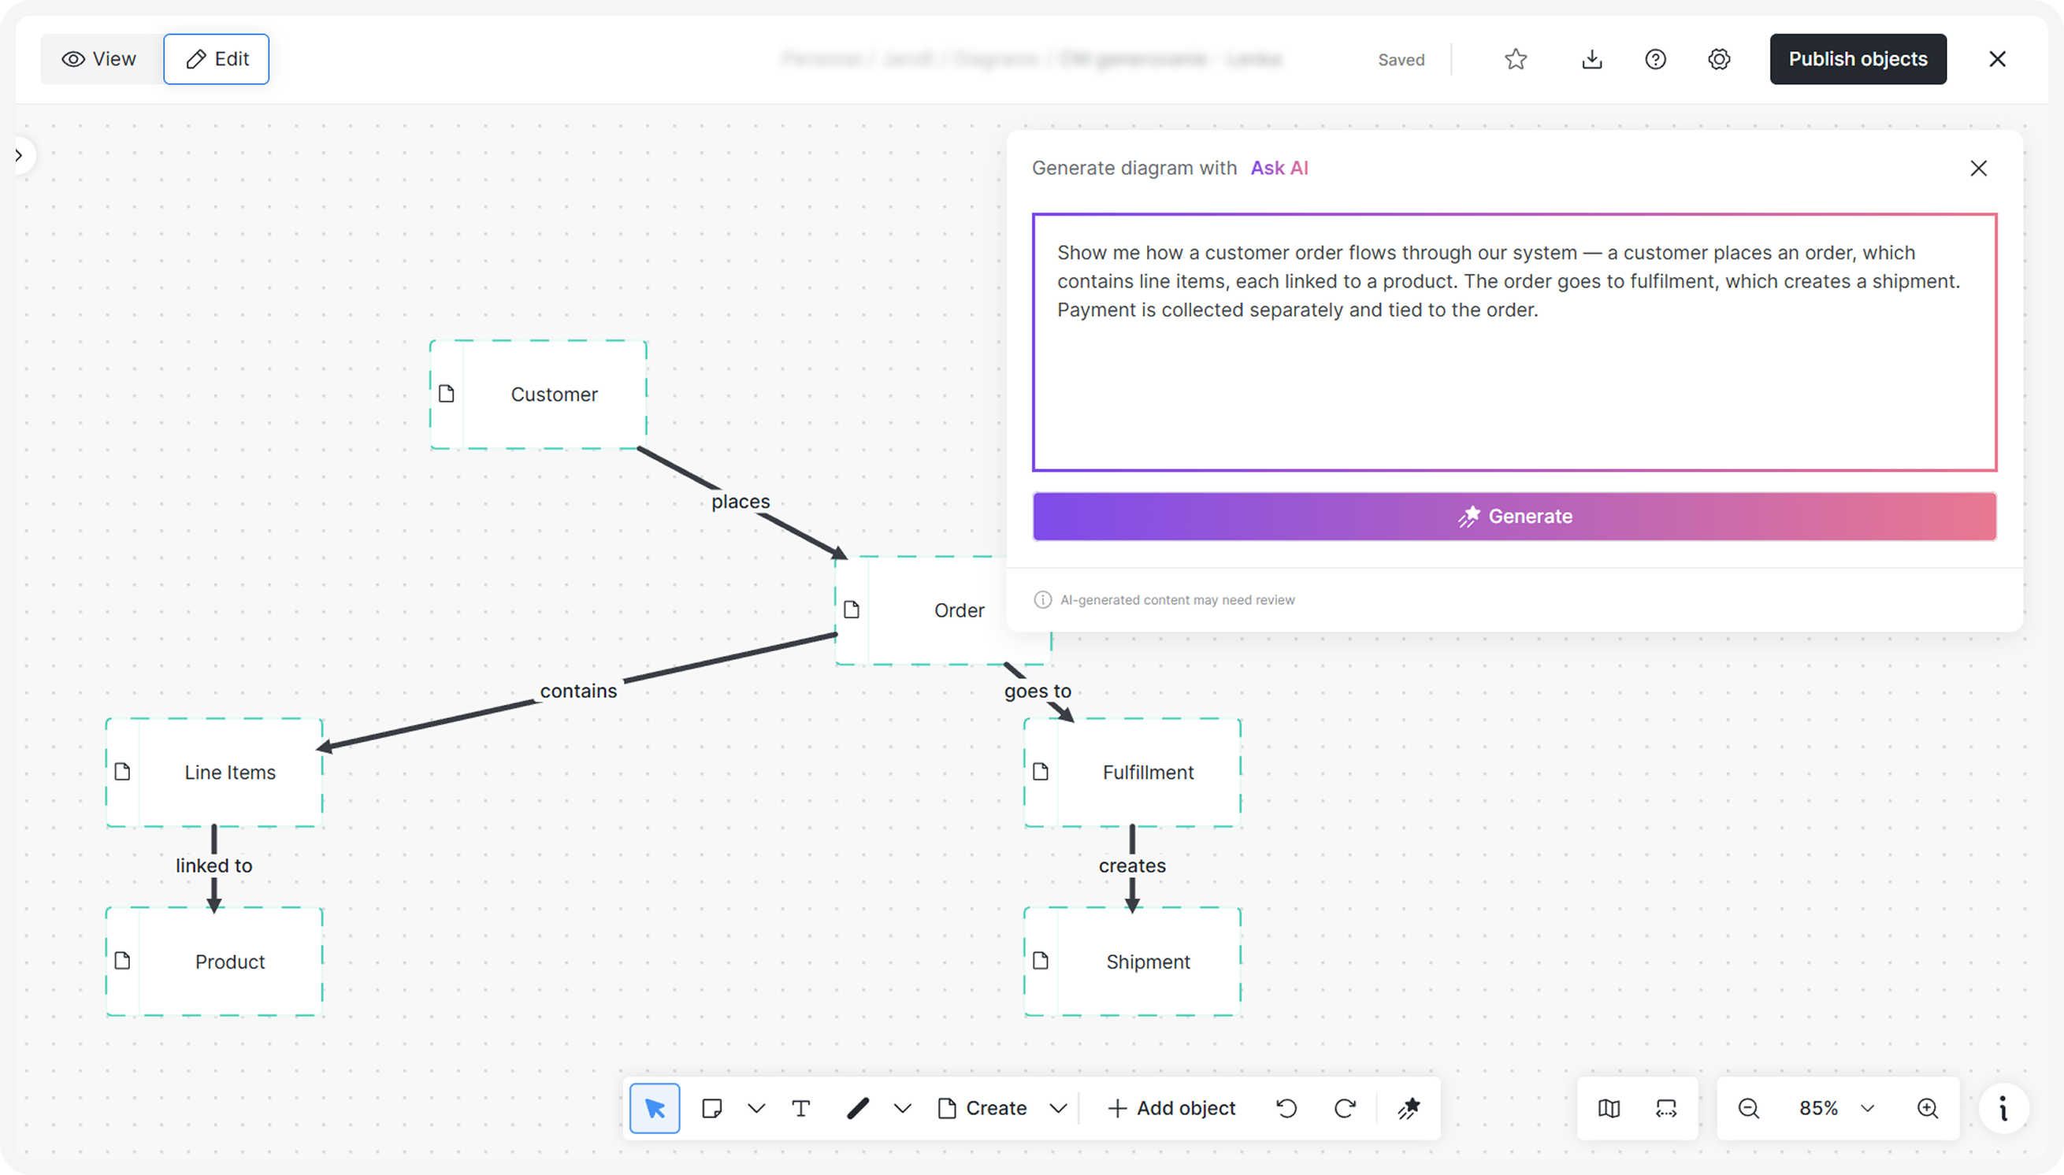Click the Saved status text
Image resolution: width=2064 pixels, height=1175 pixels.
(1401, 60)
